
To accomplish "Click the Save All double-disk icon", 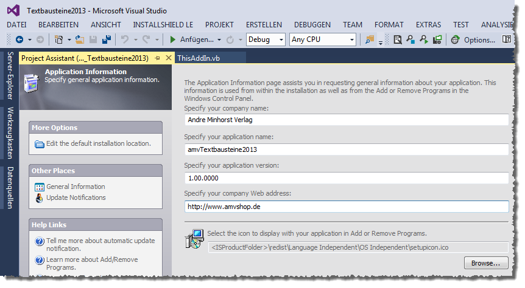I will click(x=107, y=39).
